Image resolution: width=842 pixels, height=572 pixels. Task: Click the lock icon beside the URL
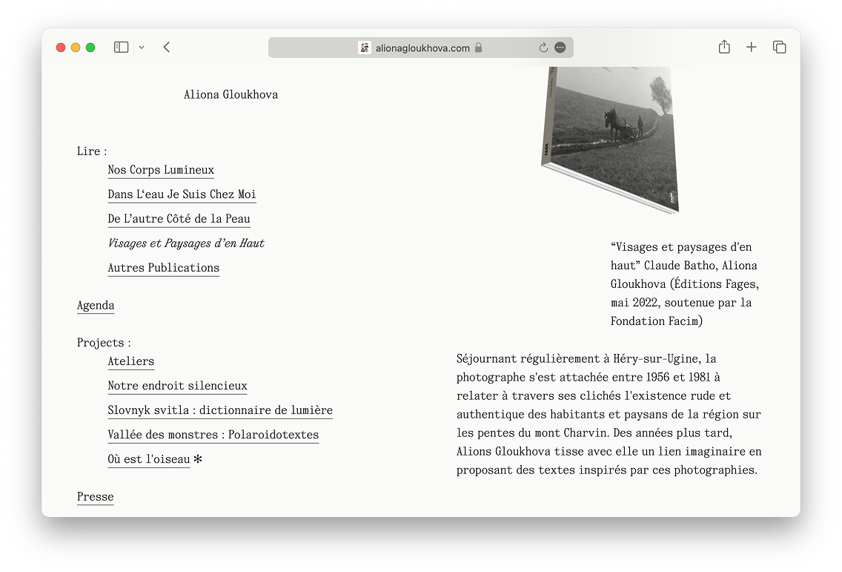coord(479,47)
